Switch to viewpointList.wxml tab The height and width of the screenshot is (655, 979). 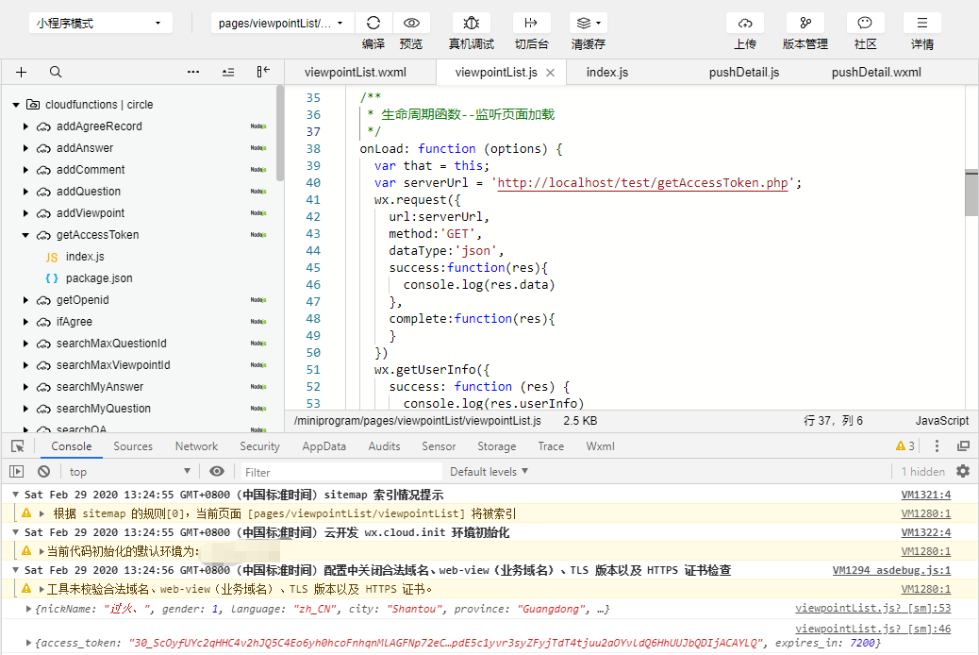[356, 73]
